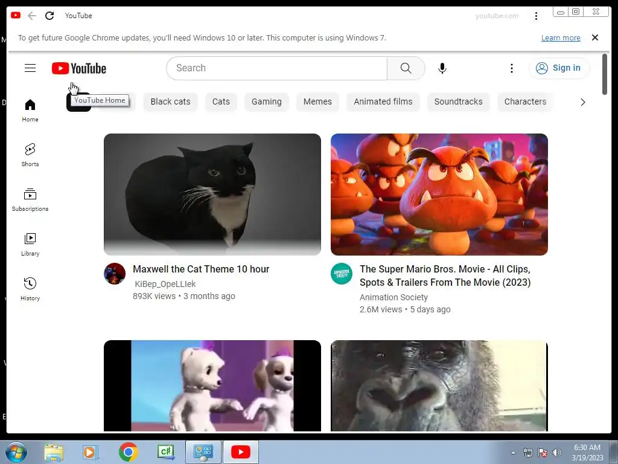Click the '2.6M views' text
Screen dimensions: 618x464
(381, 309)
